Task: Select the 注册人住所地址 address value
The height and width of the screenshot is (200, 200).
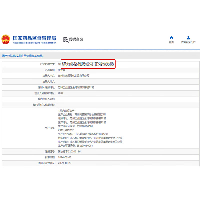Action: click(76, 87)
